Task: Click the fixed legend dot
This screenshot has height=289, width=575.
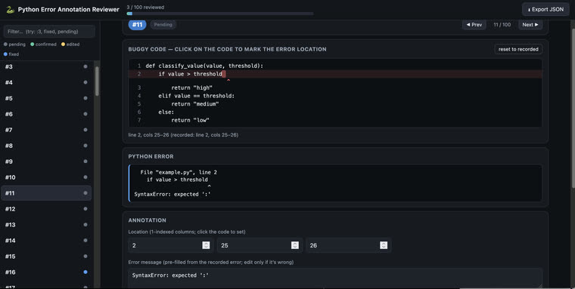Action: click(5, 54)
